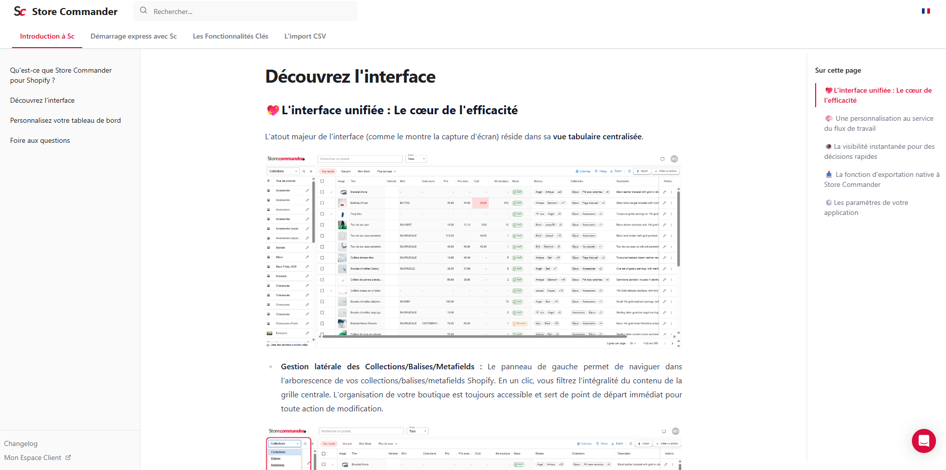946x470 pixels.
Task: Select the L'import CSV tab
Action: click(x=305, y=36)
